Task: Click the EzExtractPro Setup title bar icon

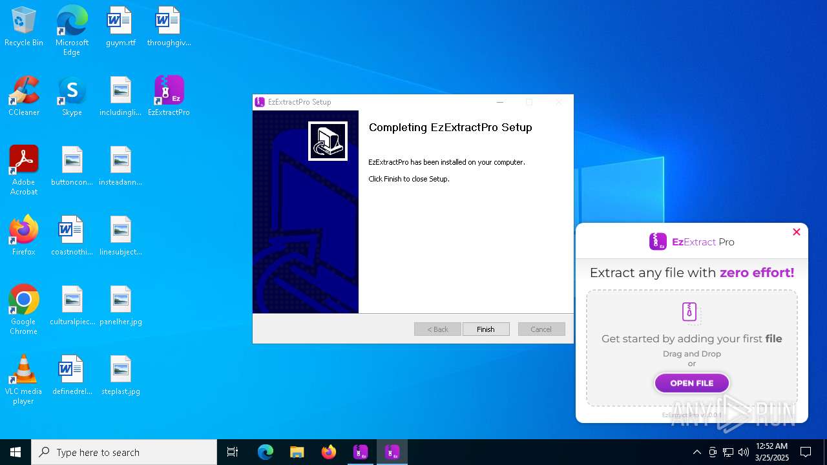Action: click(x=260, y=102)
